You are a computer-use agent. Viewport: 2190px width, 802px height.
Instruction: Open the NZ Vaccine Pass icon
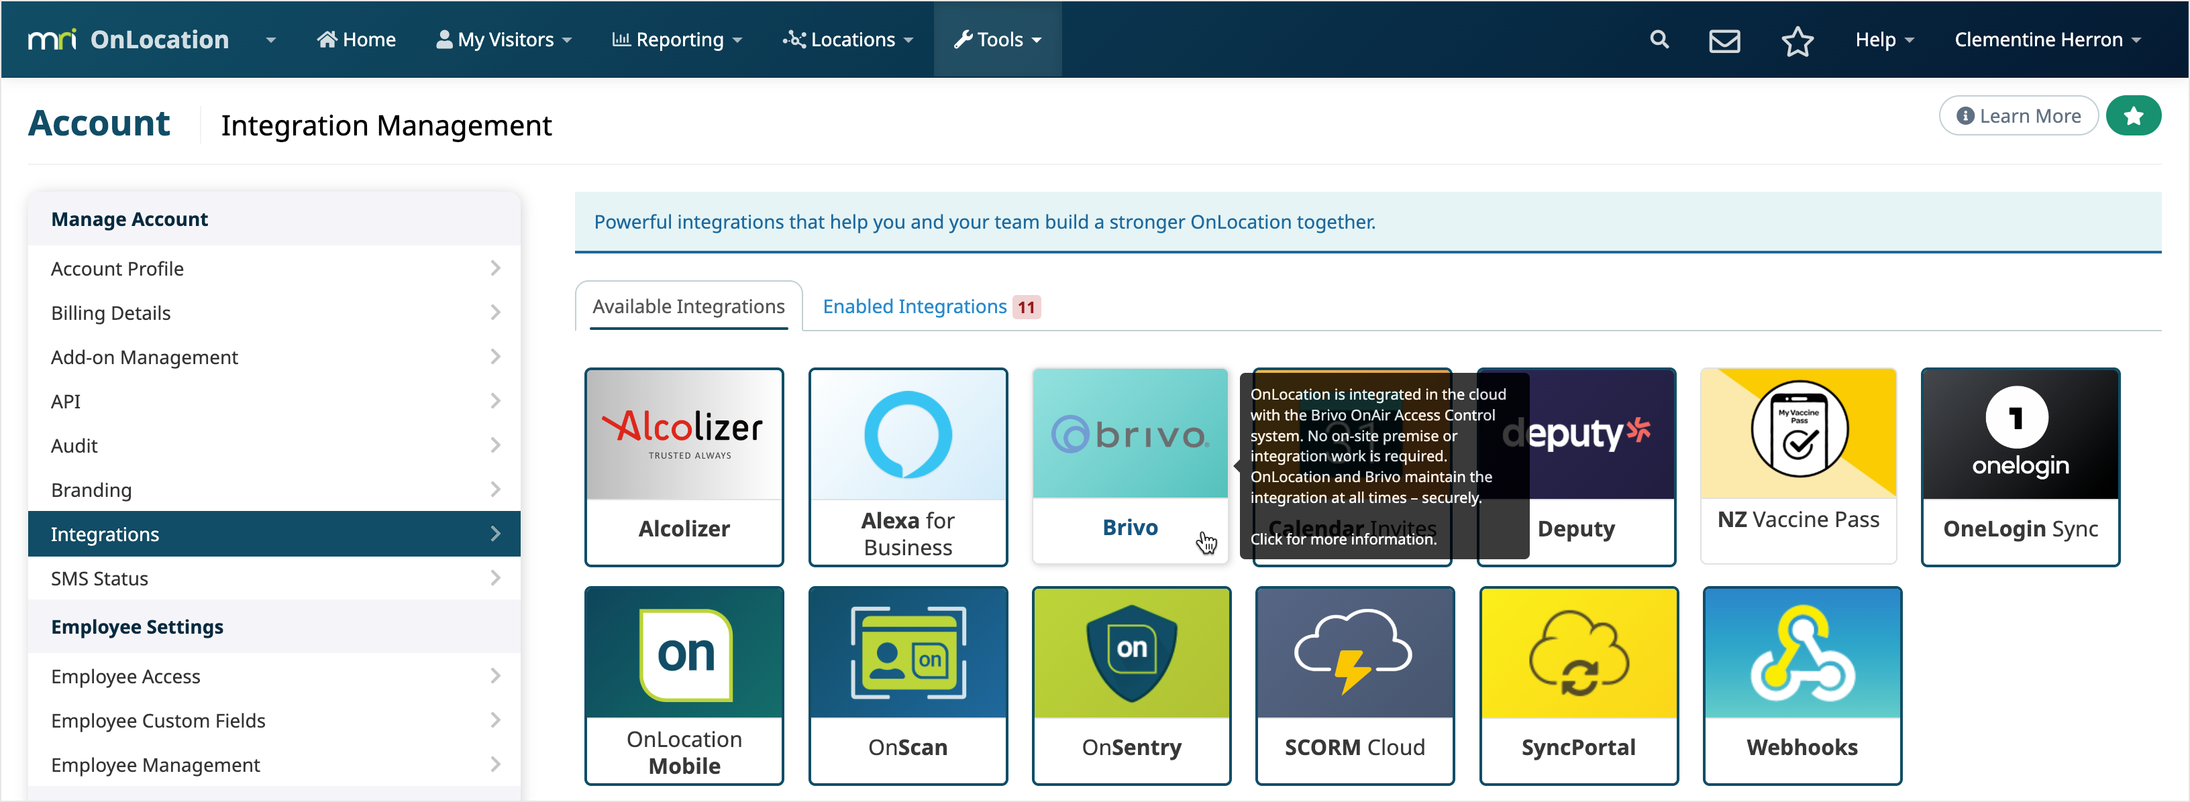pos(1798,429)
